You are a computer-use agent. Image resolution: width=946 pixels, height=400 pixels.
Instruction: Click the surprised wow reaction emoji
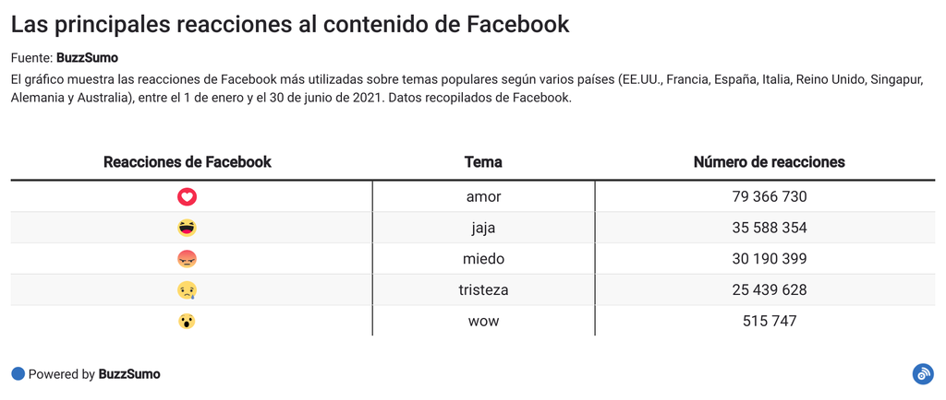188,321
